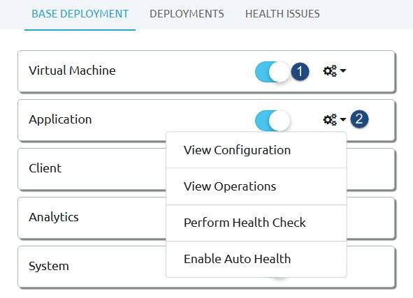The width and height of the screenshot is (413, 298).
Task: Click the Virtual Machine row label
Action: point(72,70)
